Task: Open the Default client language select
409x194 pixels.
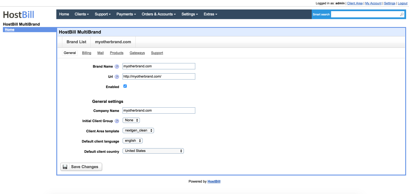Action: (x=132, y=141)
